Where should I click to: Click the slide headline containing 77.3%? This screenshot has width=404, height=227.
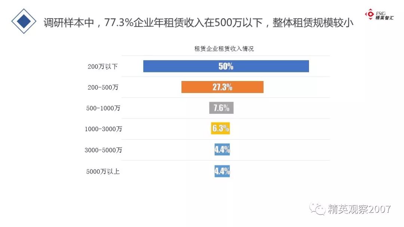coord(198,23)
